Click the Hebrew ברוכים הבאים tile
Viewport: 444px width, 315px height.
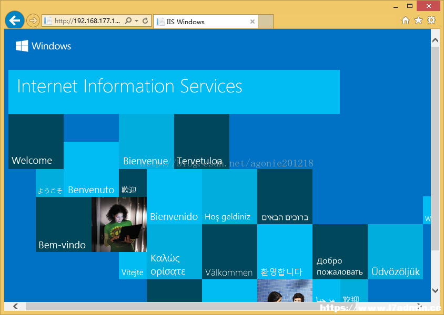[x=285, y=197]
